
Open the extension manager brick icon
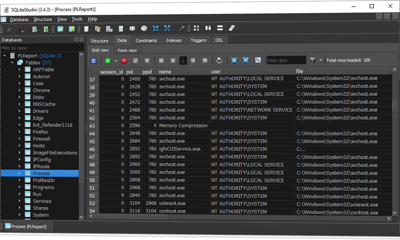point(144,28)
